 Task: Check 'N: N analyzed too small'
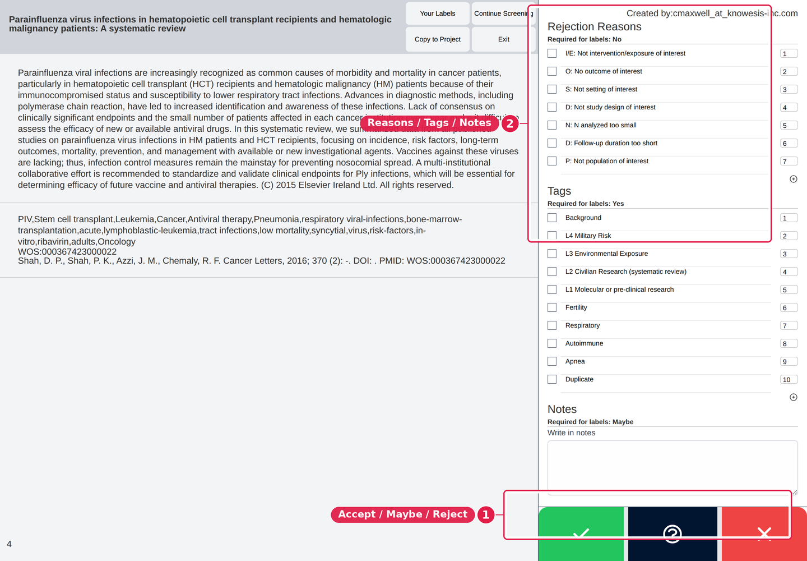tap(552, 125)
